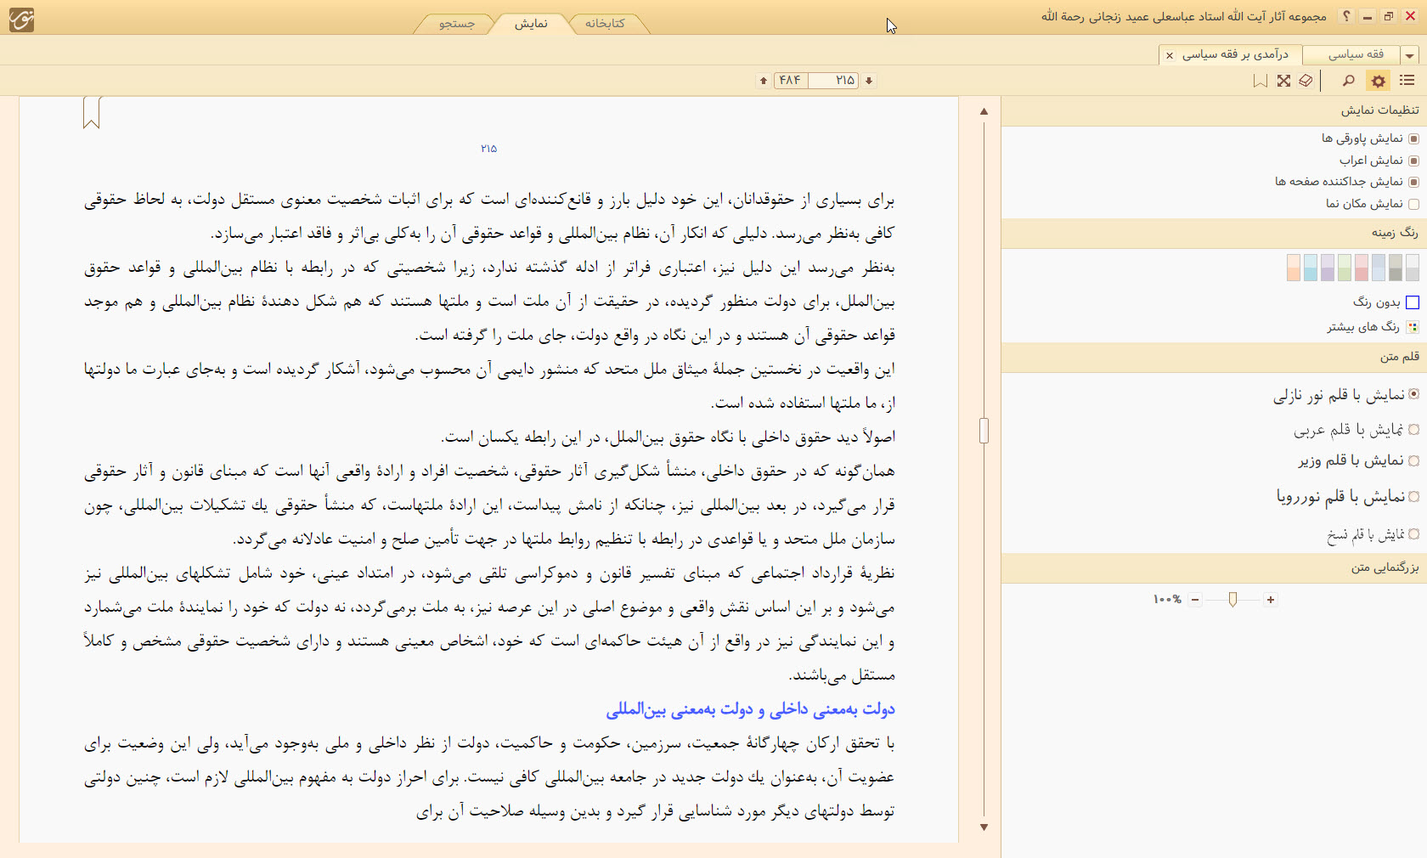
Task: Go to the next page with the down arrow
Action: tap(869, 81)
